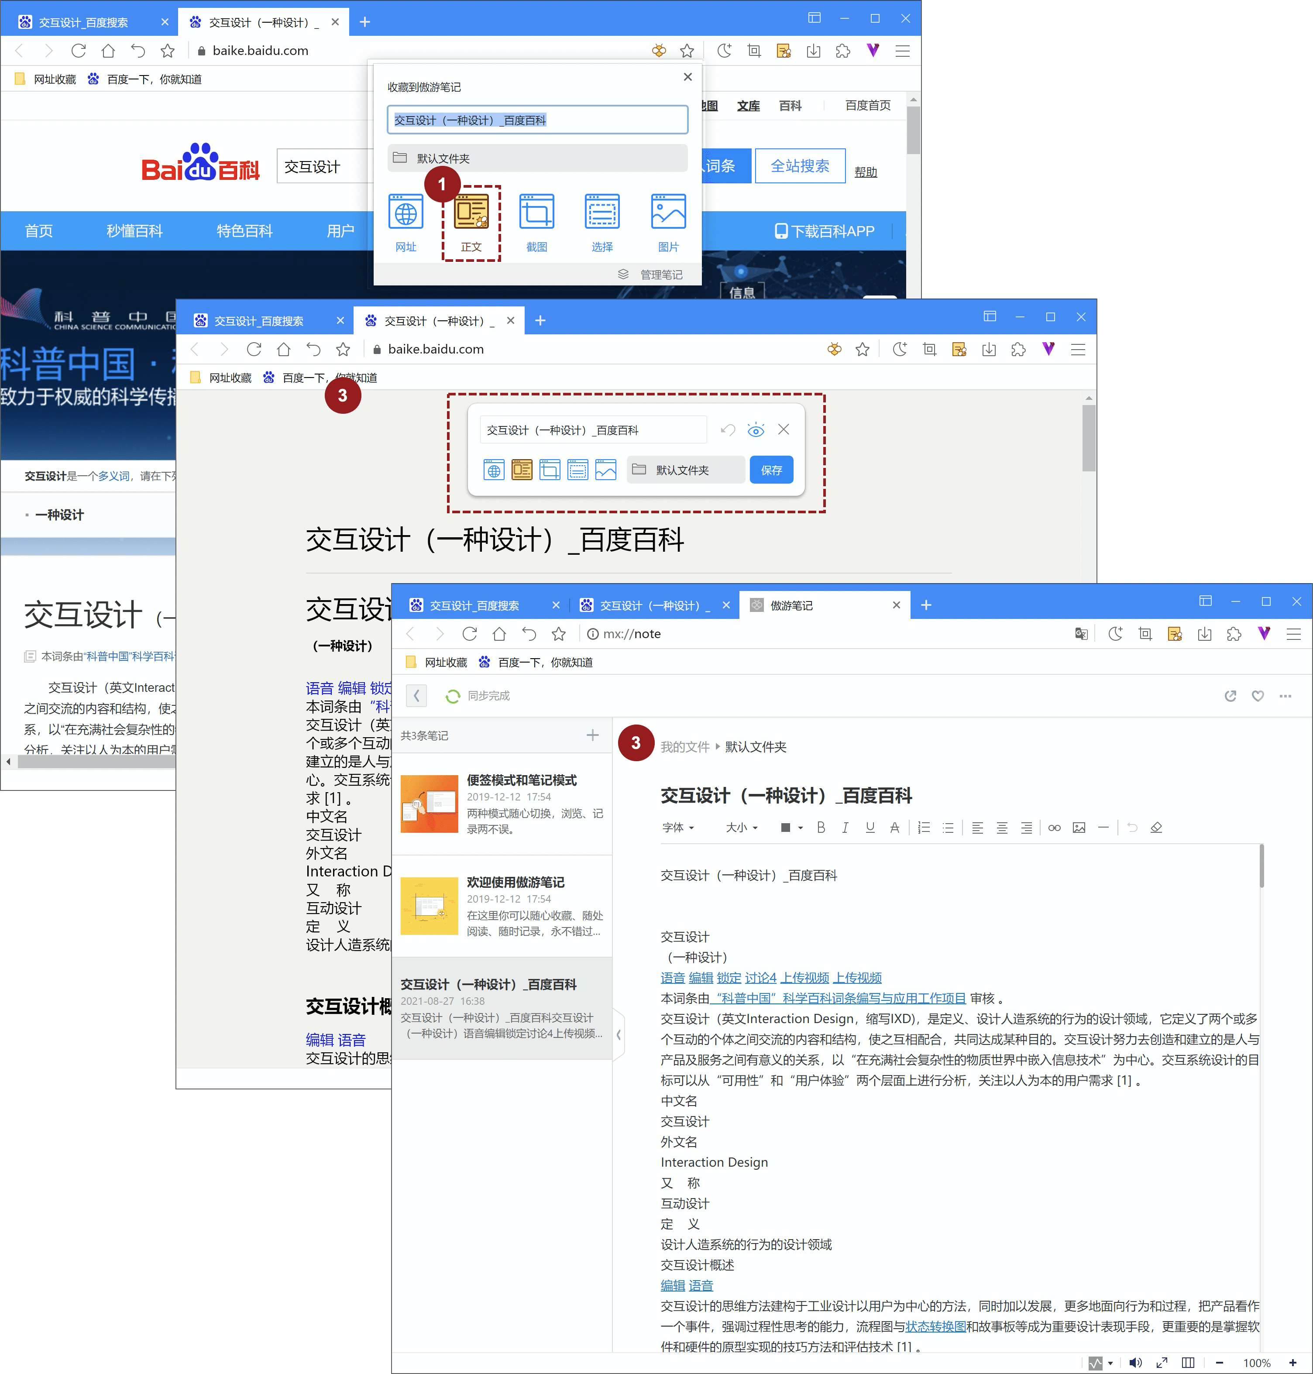Open 秒懂百科 in the Baidu Baike navigation bar
Screen dimensions: 1313x1374
tap(134, 231)
